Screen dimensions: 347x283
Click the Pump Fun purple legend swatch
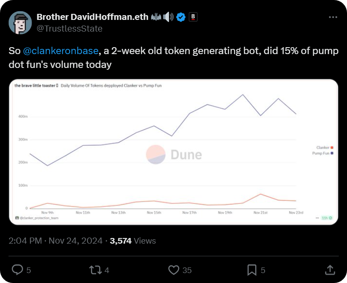tap(332, 153)
